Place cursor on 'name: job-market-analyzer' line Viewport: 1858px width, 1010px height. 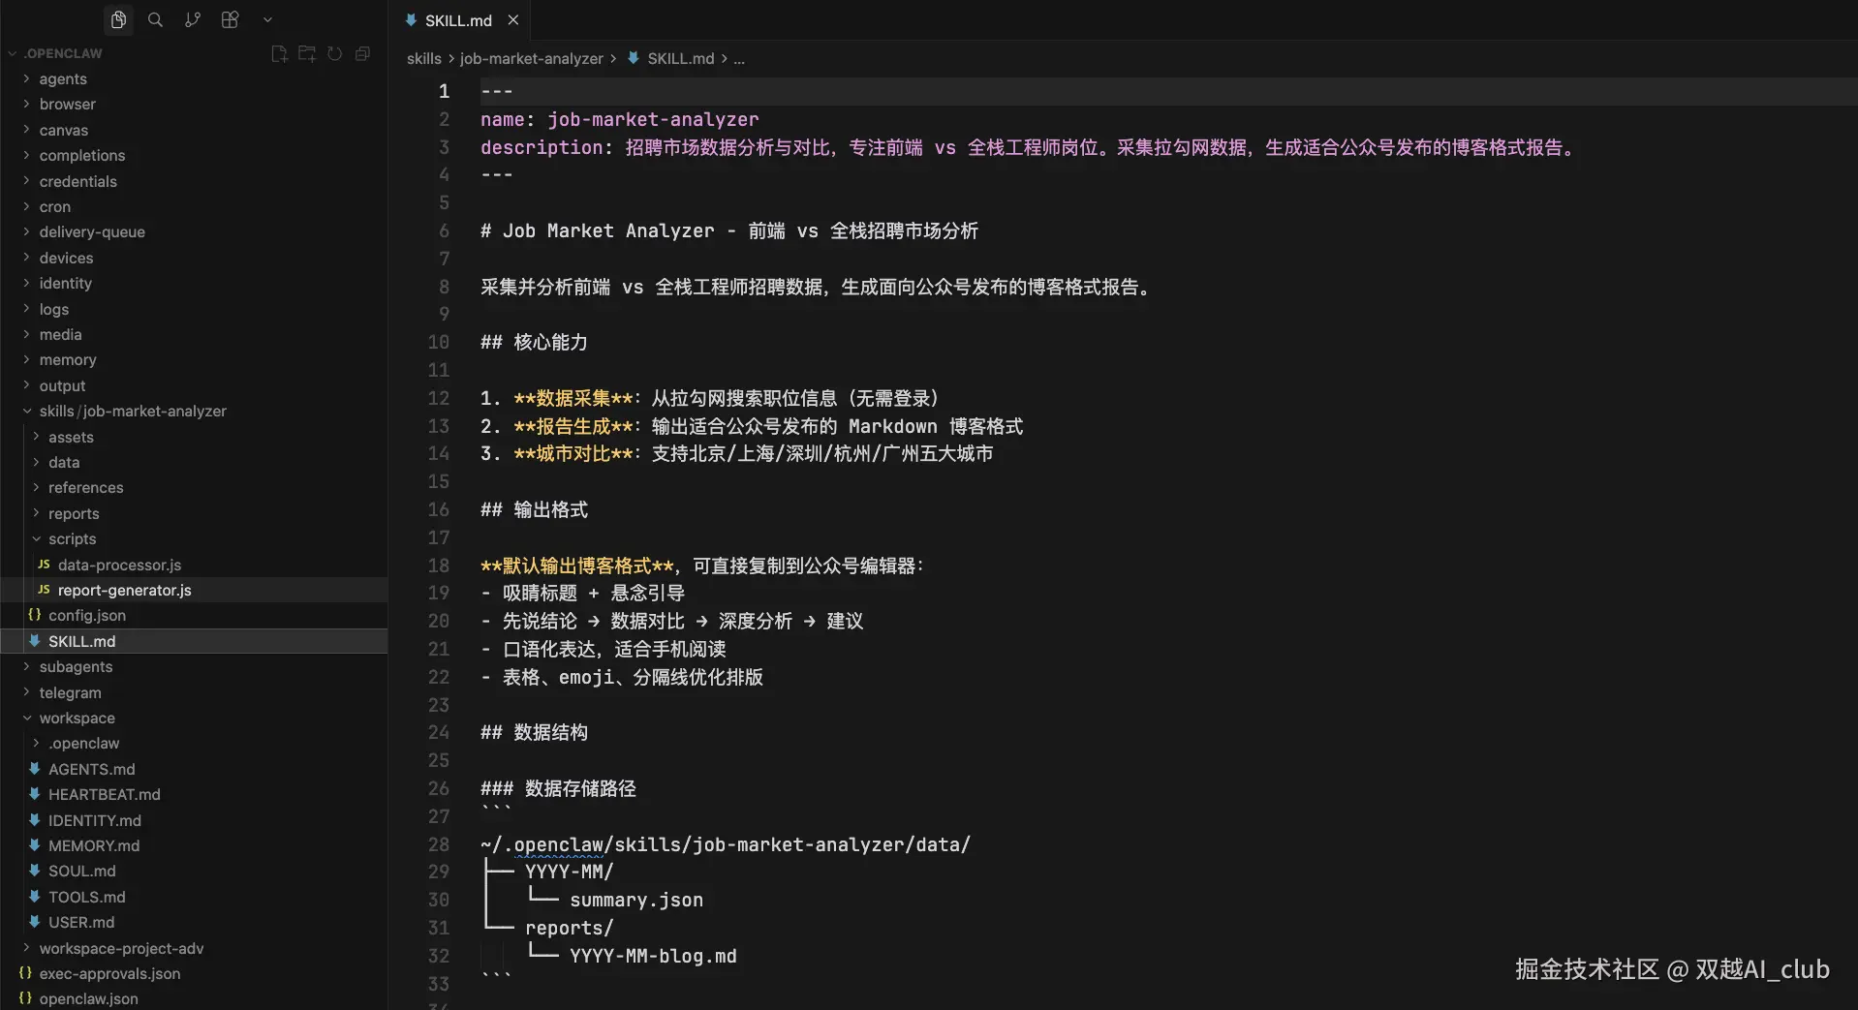[620, 119]
